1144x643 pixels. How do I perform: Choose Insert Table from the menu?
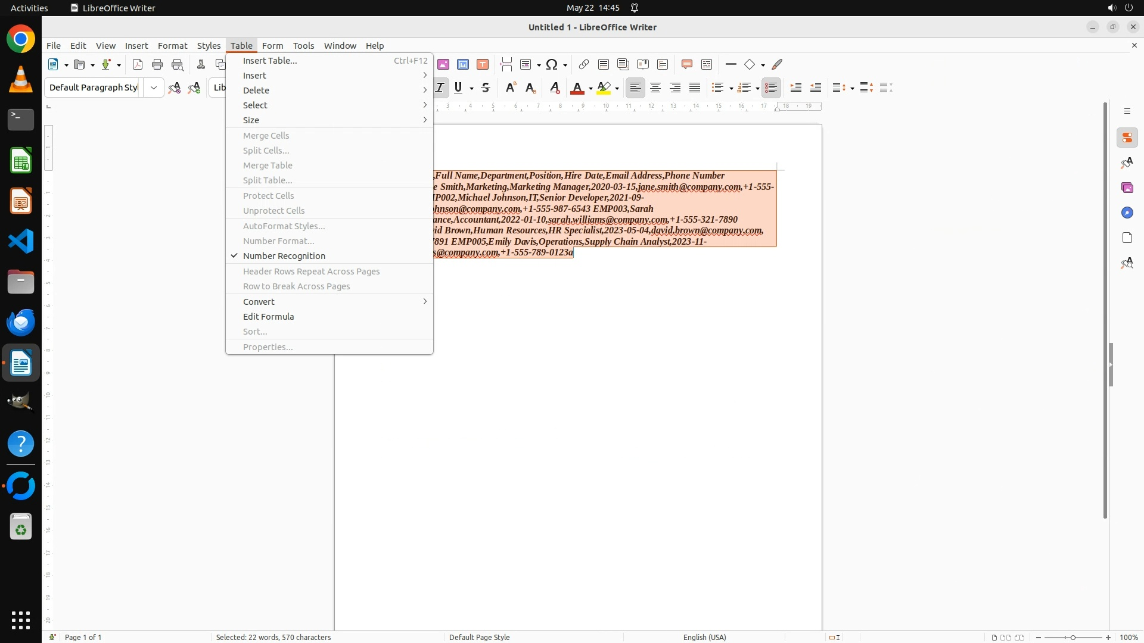(270, 61)
